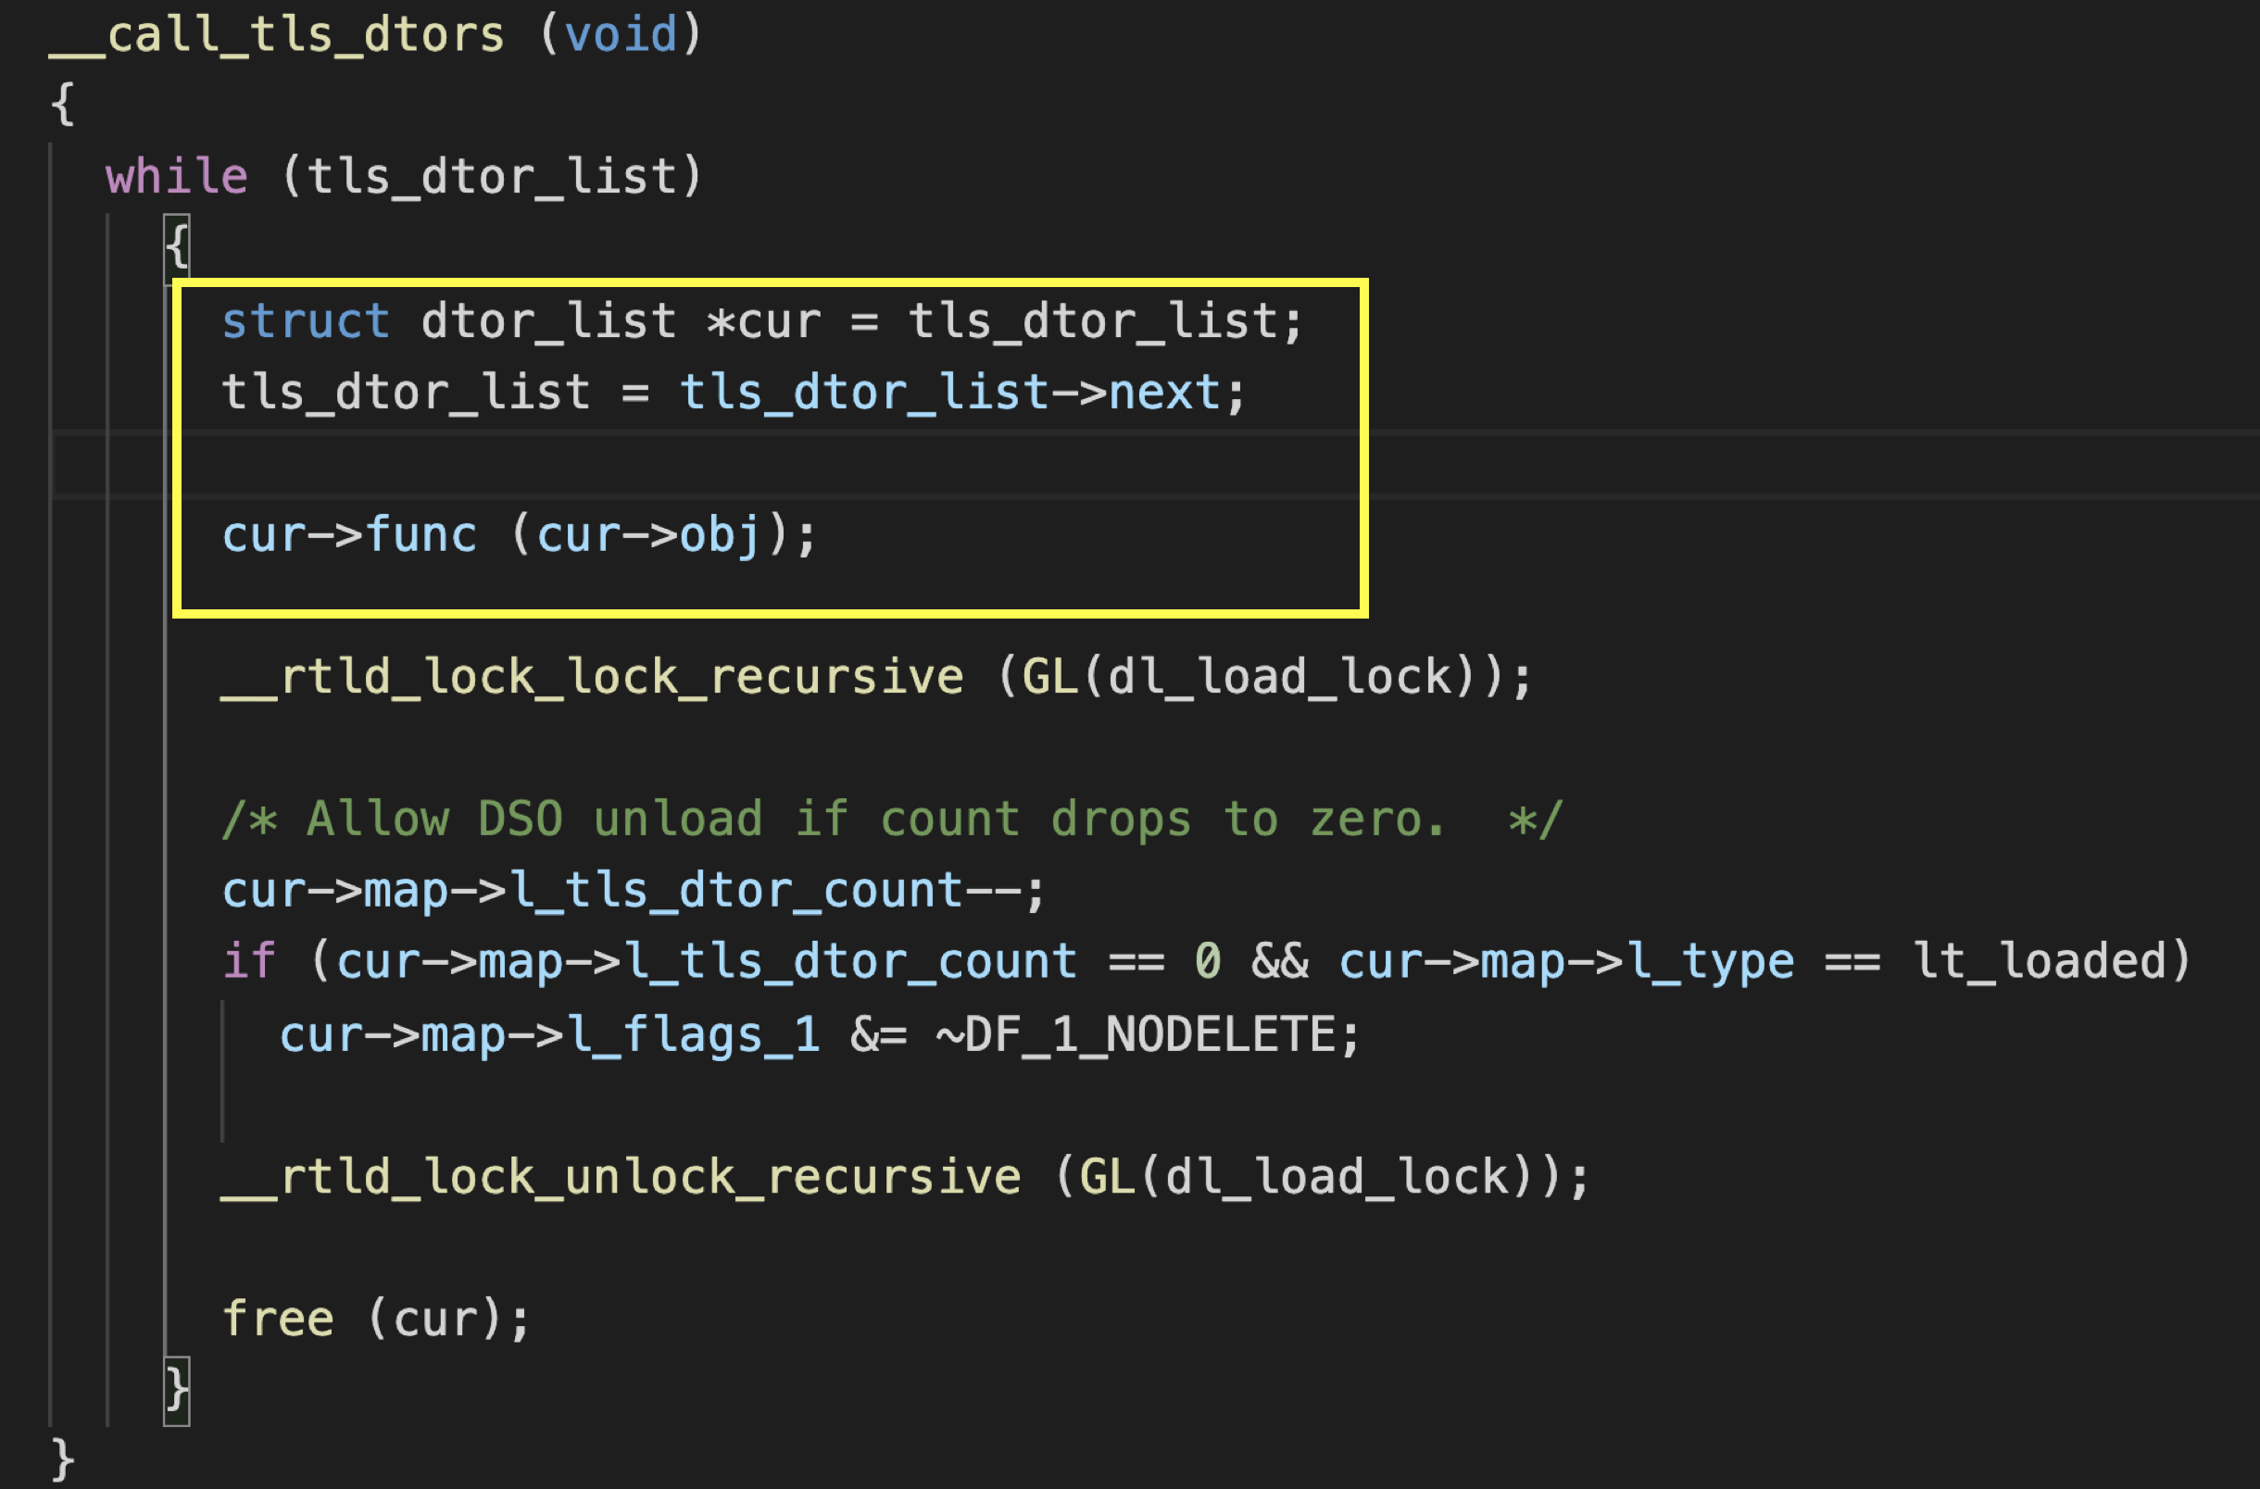Click the __rtld_lock_unlock_recursive call
Viewport: 2260px width, 1489px height.
coord(621,1178)
